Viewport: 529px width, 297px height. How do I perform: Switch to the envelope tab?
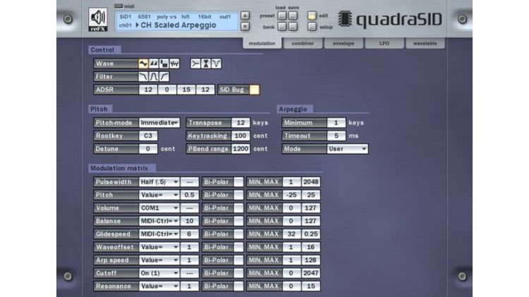pos(343,44)
